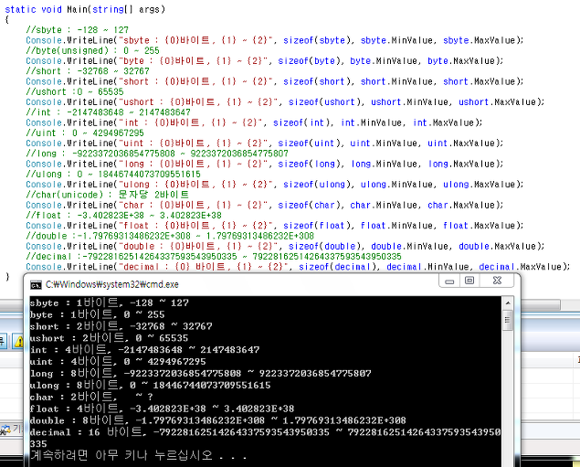Click the '//float : -3.402823E+38' comment

click(x=124, y=216)
